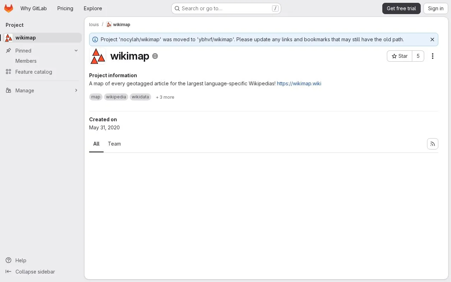The image size is (451, 282).
Task: Open the https://wikimap.wiki link
Action: point(299,84)
